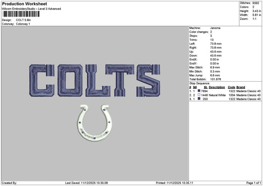Click the Min Stitch value 0.3 mm
The image size is (263, 186).
coord(215,72)
